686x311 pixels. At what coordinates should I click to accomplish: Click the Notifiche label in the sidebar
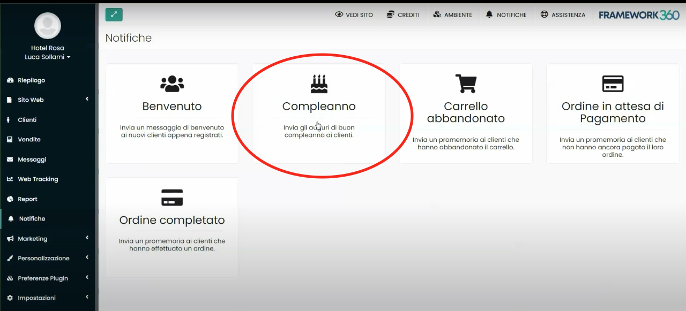point(32,219)
